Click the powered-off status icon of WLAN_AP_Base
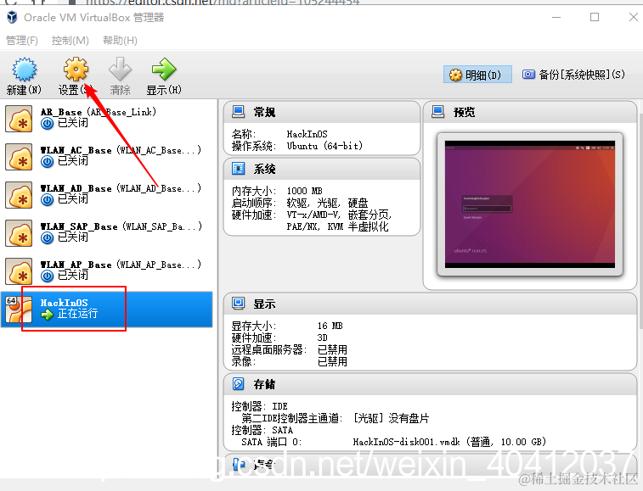 click(x=48, y=276)
